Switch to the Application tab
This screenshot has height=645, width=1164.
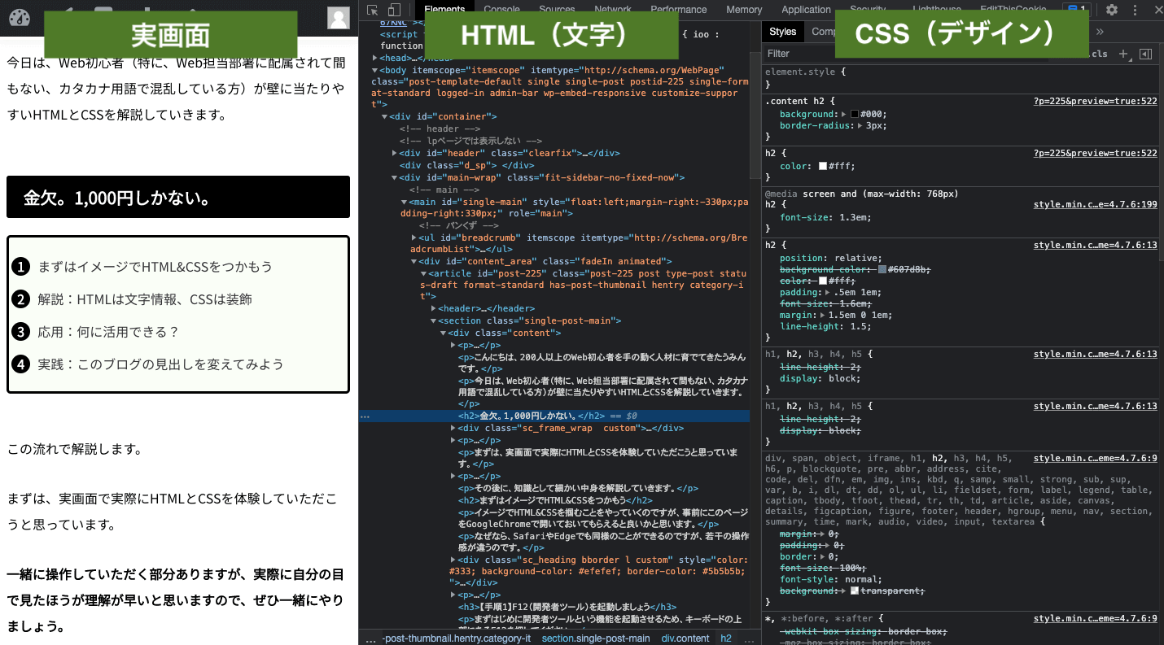(806, 10)
